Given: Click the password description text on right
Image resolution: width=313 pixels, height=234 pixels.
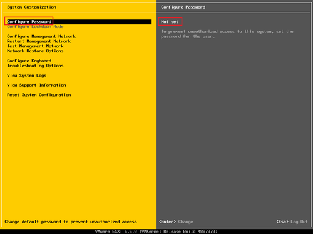Looking at the screenshot, I should click(x=227, y=34).
